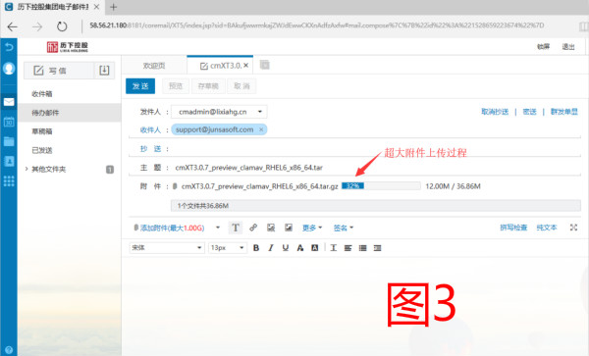The image size is (589, 356).
Task: Click the font color A icon
Action: tap(299, 248)
